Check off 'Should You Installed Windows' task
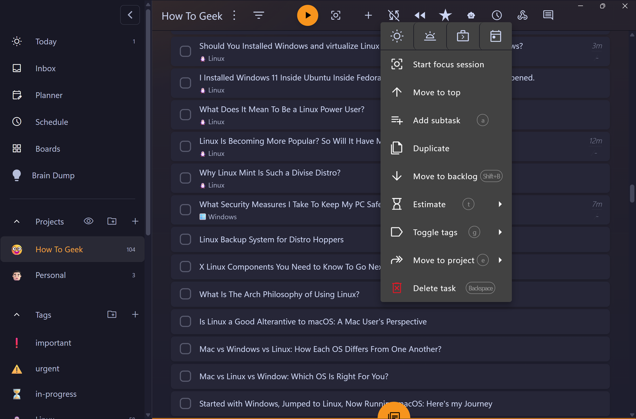The width and height of the screenshot is (636, 419). (x=185, y=51)
